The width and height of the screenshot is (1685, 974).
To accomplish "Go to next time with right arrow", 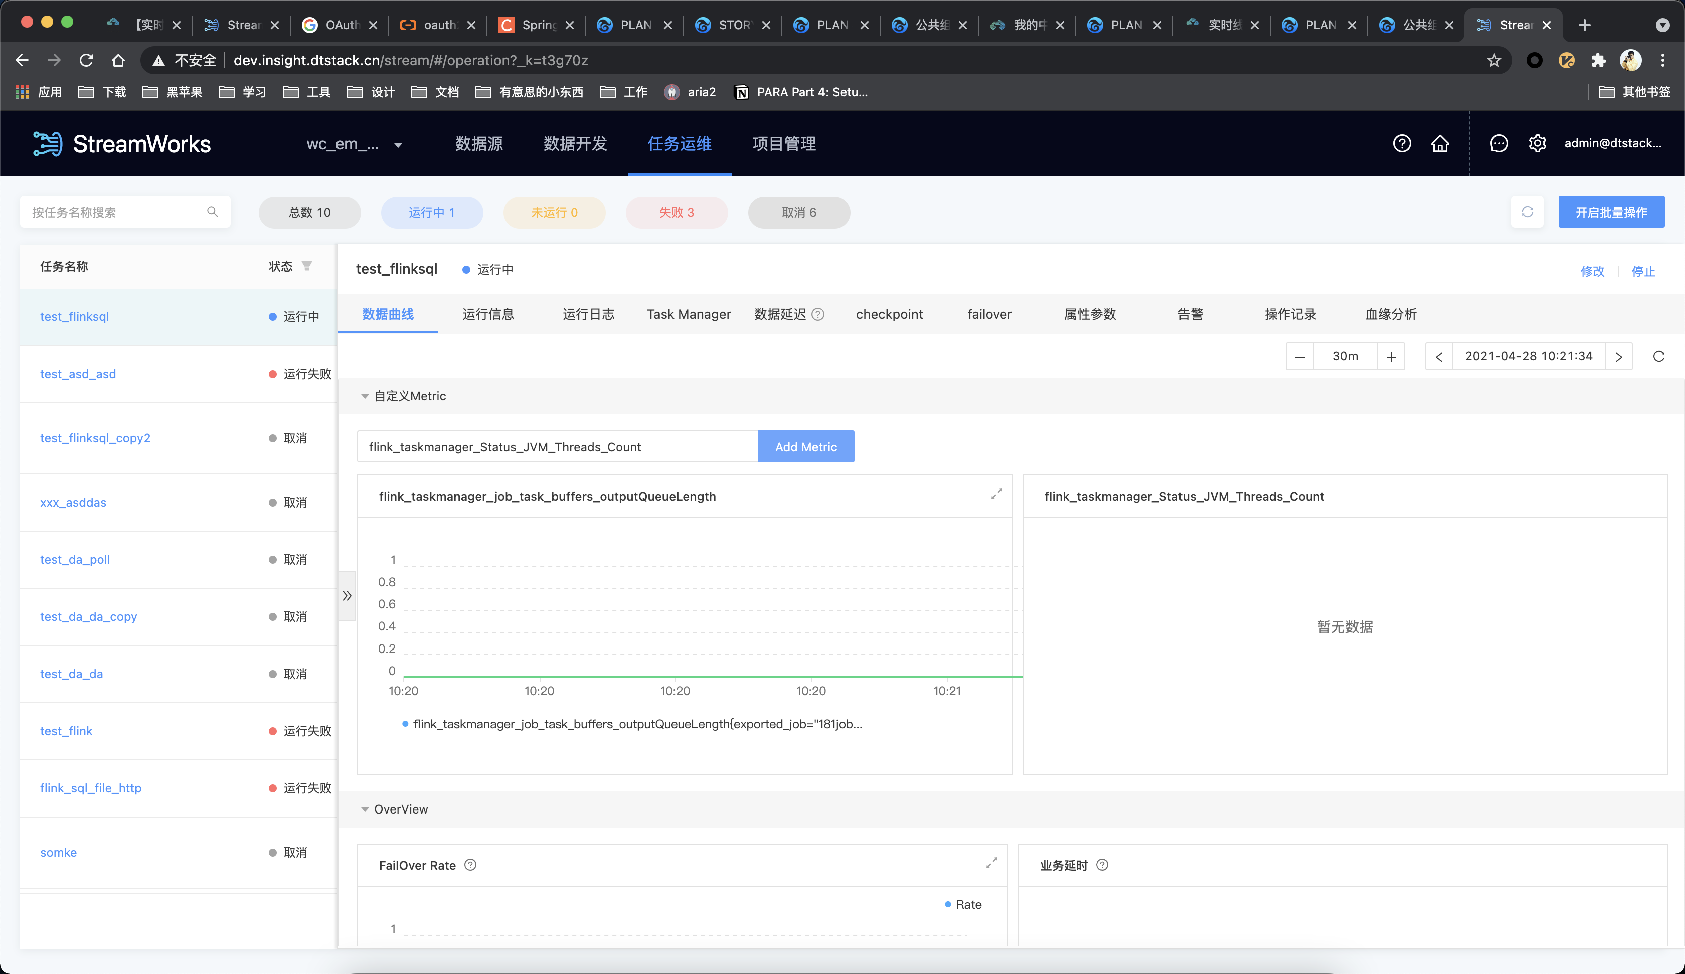I will [1618, 356].
